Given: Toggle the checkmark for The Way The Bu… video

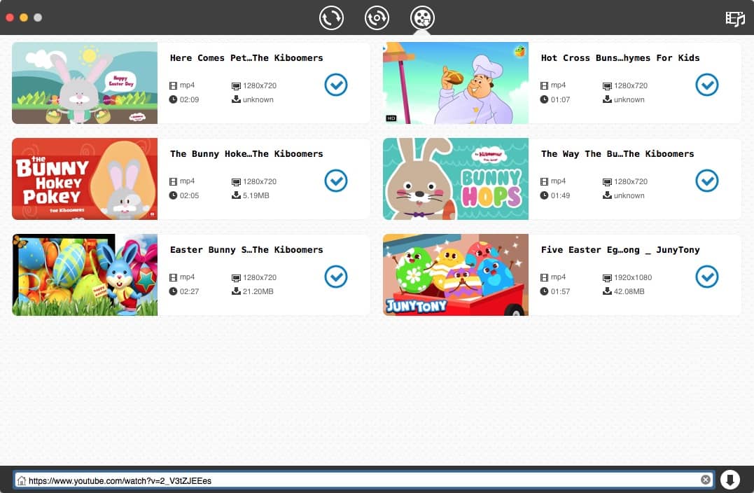Looking at the screenshot, I should click(x=707, y=181).
